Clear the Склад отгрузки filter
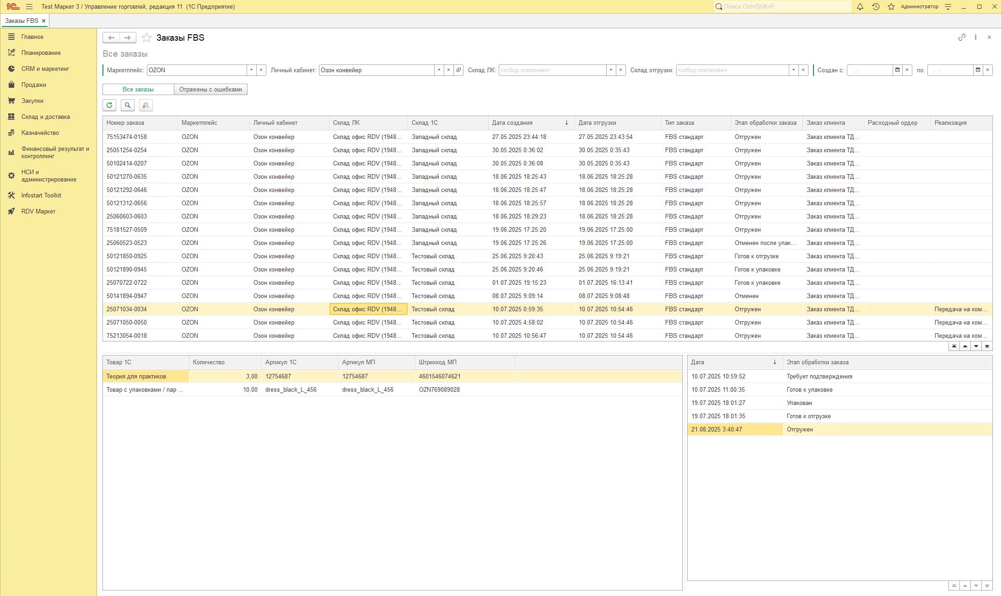The width and height of the screenshot is (1002, 596). [803, 70]
